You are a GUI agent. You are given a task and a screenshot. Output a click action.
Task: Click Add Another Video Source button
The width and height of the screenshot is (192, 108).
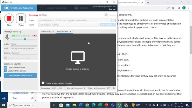point(20,75)
